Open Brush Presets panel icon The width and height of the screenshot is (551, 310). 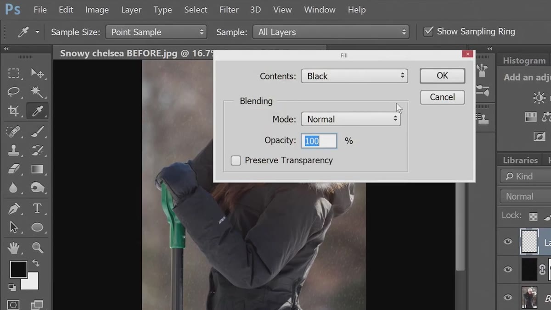(x=482, y=70)
